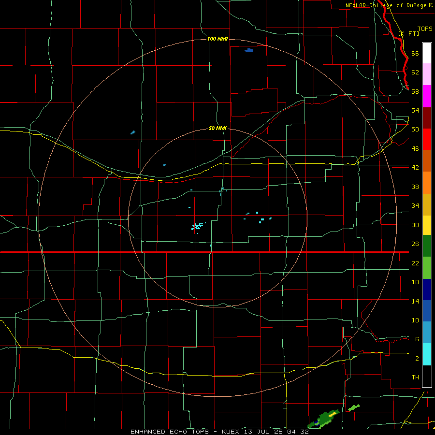Click the 'TH' legend label
The width and height of the screenshot is (435, 435).
(415, 377)
